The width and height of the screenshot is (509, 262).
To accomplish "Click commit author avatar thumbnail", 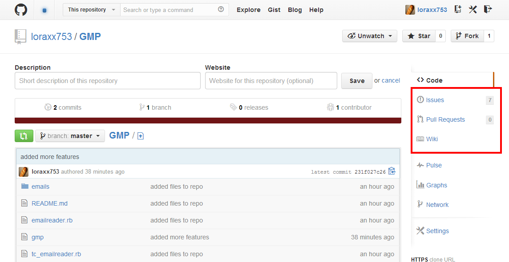I will 24,172.
